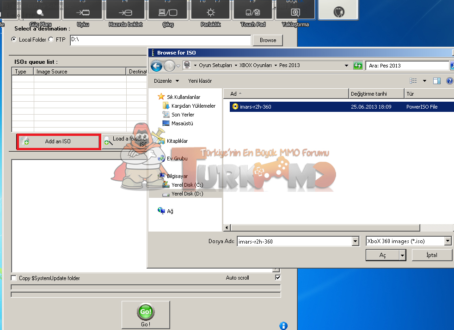Click the Touch Pad toggle icon
454x330 pixels.
click(x=253, y=12)
